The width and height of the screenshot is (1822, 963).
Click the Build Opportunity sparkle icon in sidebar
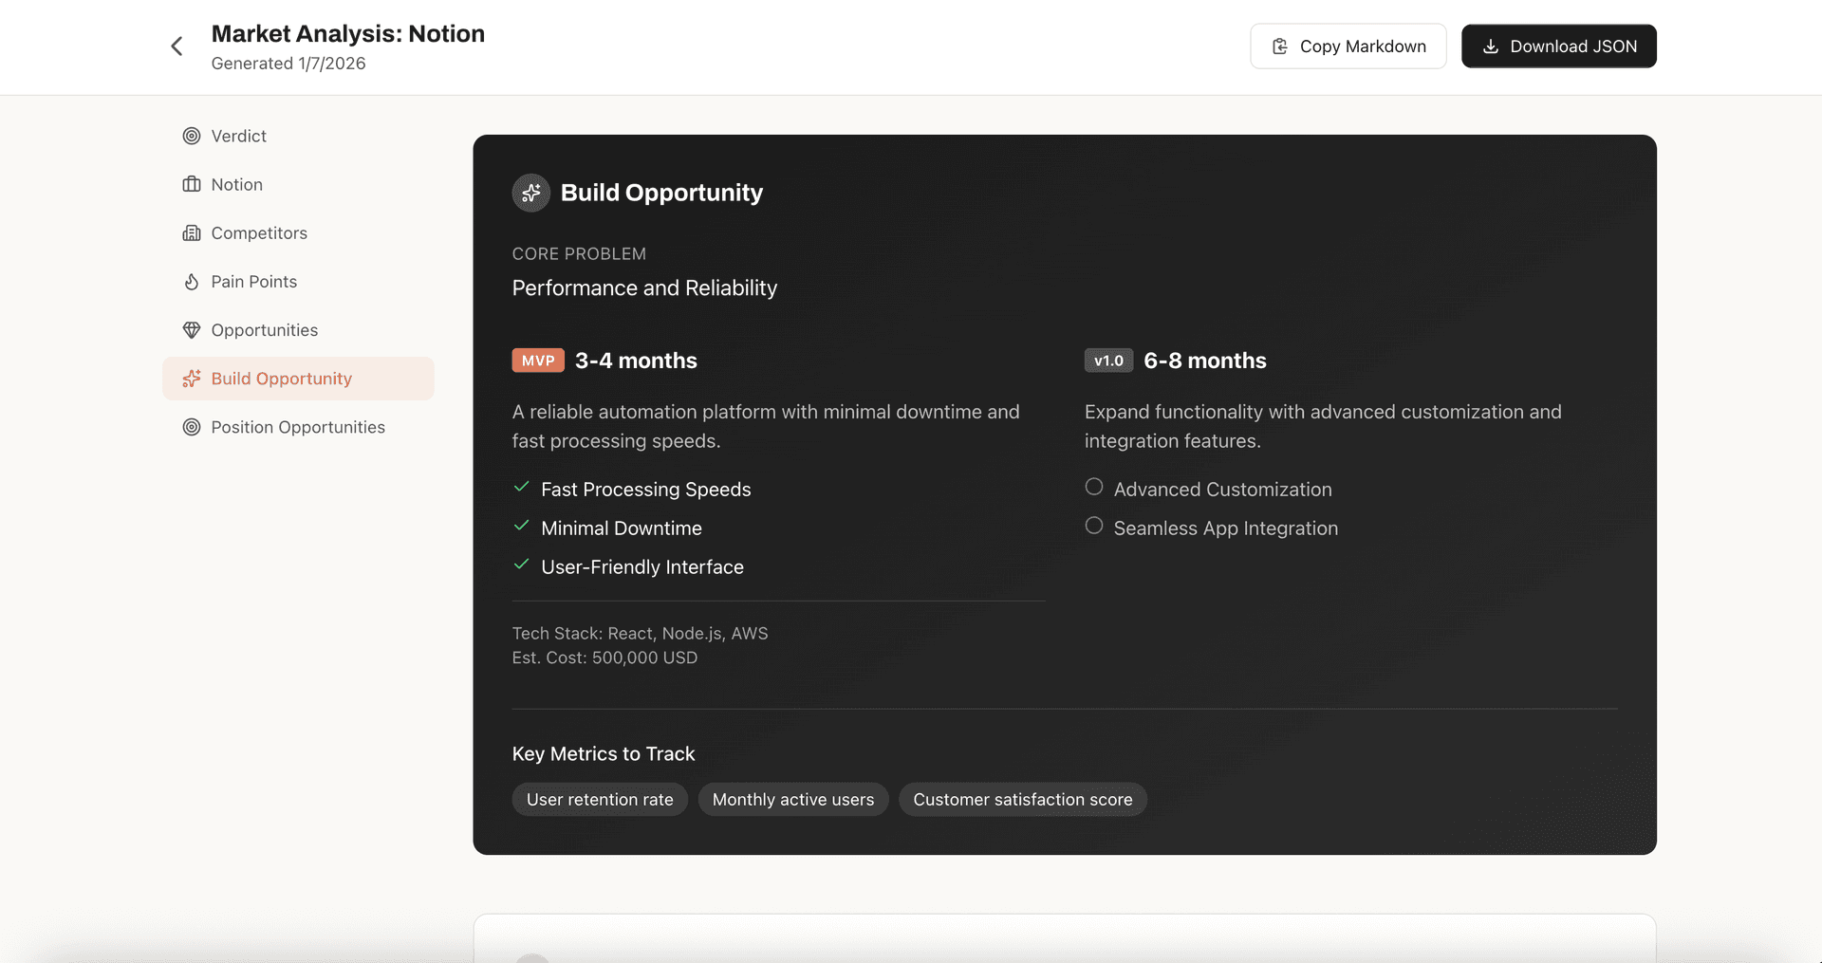click(192, 379)
